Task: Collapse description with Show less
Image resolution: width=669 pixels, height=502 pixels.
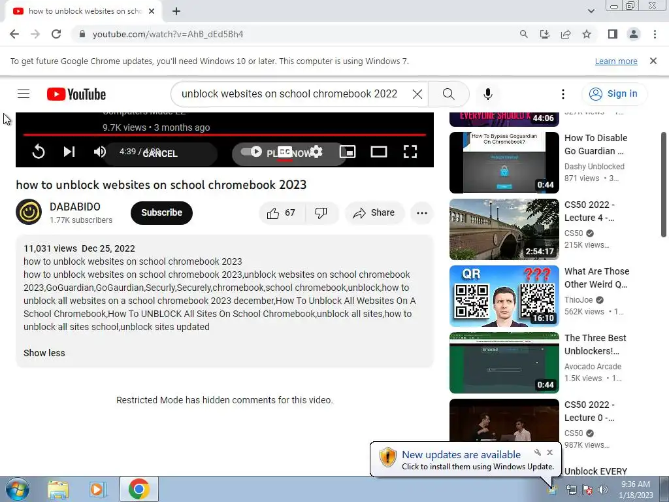Action: tap(44, 353)
